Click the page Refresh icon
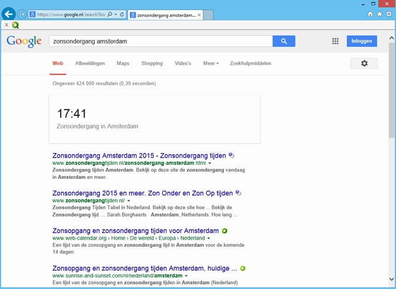The width and height of the screenshot is (396, 289). point(122,15)
